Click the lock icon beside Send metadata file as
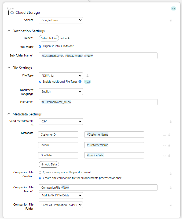183x219 pixels. [x=170, y=122]
